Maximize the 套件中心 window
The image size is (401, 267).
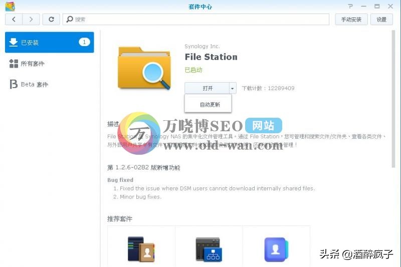coord(377,6)
